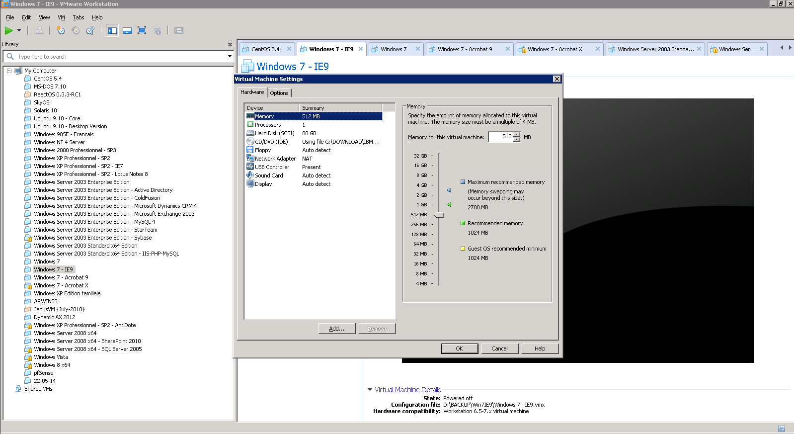Screen dimensions: 794x434
Task: Click the memory slider handle at 512 MB
Action: [x=439, y=215]
